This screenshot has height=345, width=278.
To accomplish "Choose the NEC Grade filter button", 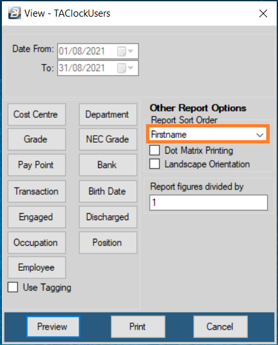I will pyautogui.click(x=108, y=140).
